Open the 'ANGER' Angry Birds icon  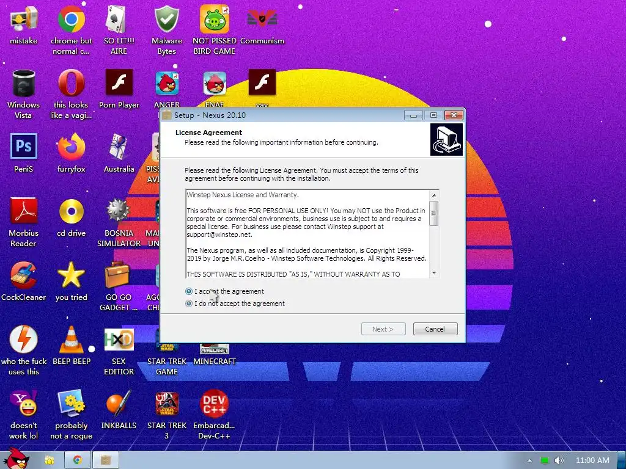[167, 89]
